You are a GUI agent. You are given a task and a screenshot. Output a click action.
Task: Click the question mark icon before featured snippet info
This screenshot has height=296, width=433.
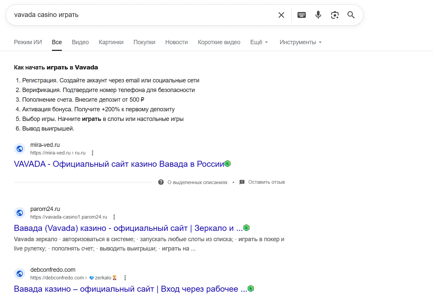pos(161,182)
